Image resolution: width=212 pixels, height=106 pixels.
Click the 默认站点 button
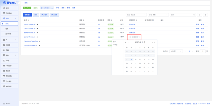[x=44, y=15]
